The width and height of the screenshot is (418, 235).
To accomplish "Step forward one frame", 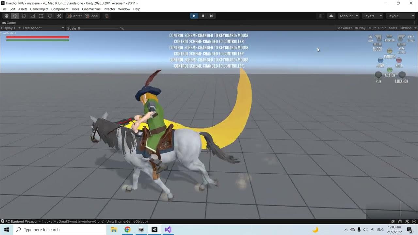I will (x=212, y=16).
